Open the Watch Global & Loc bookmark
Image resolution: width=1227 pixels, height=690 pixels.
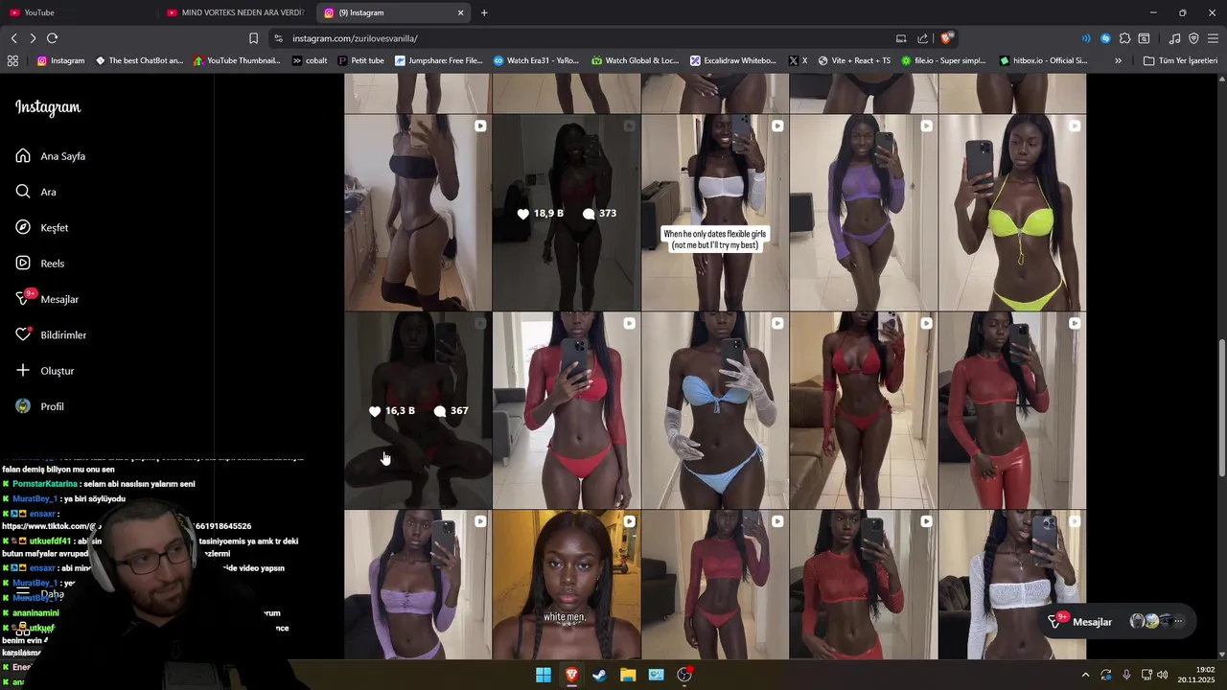[635, 60]
